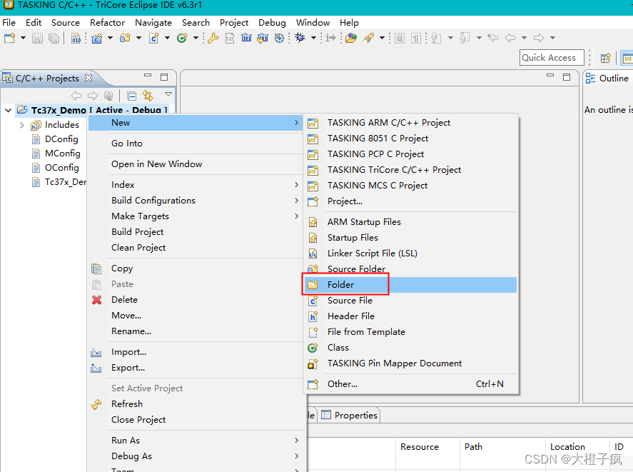Open the Navigate menu
Image resolution: width=633 pixels, height=472 pixels.
click(153, 23)
